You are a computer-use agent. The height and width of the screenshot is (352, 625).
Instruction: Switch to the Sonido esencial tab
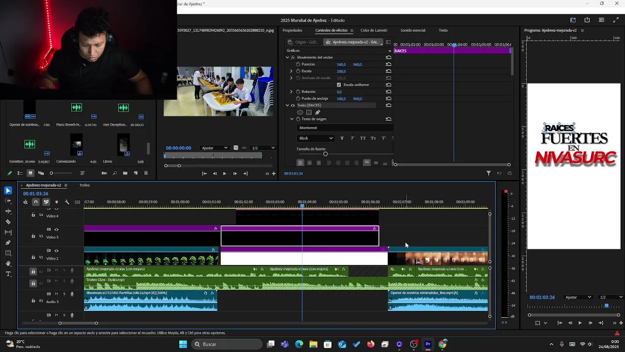coord(413,30)
